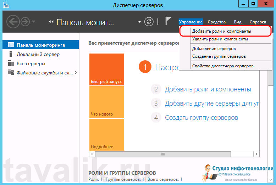Click the orange Быстрый запуск tile

(x=106, y=69)
